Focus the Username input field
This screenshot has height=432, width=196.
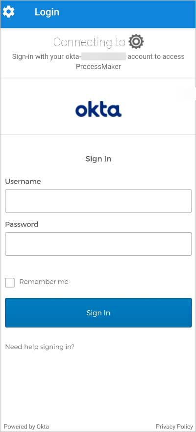(98, 201)
